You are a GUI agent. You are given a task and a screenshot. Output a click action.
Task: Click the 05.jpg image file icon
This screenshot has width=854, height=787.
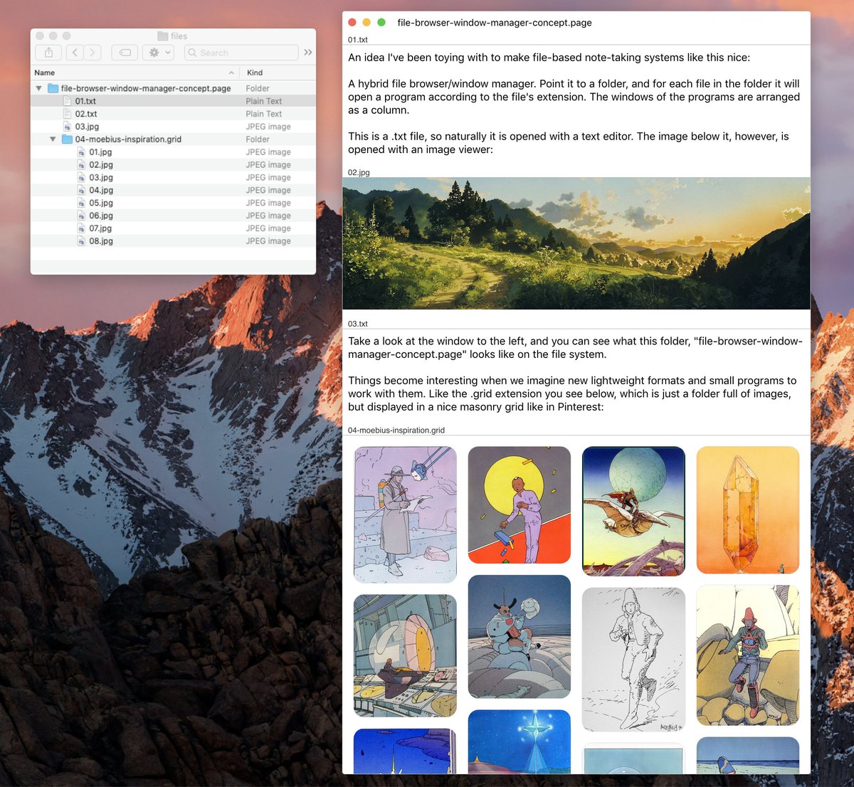(81, 204)
